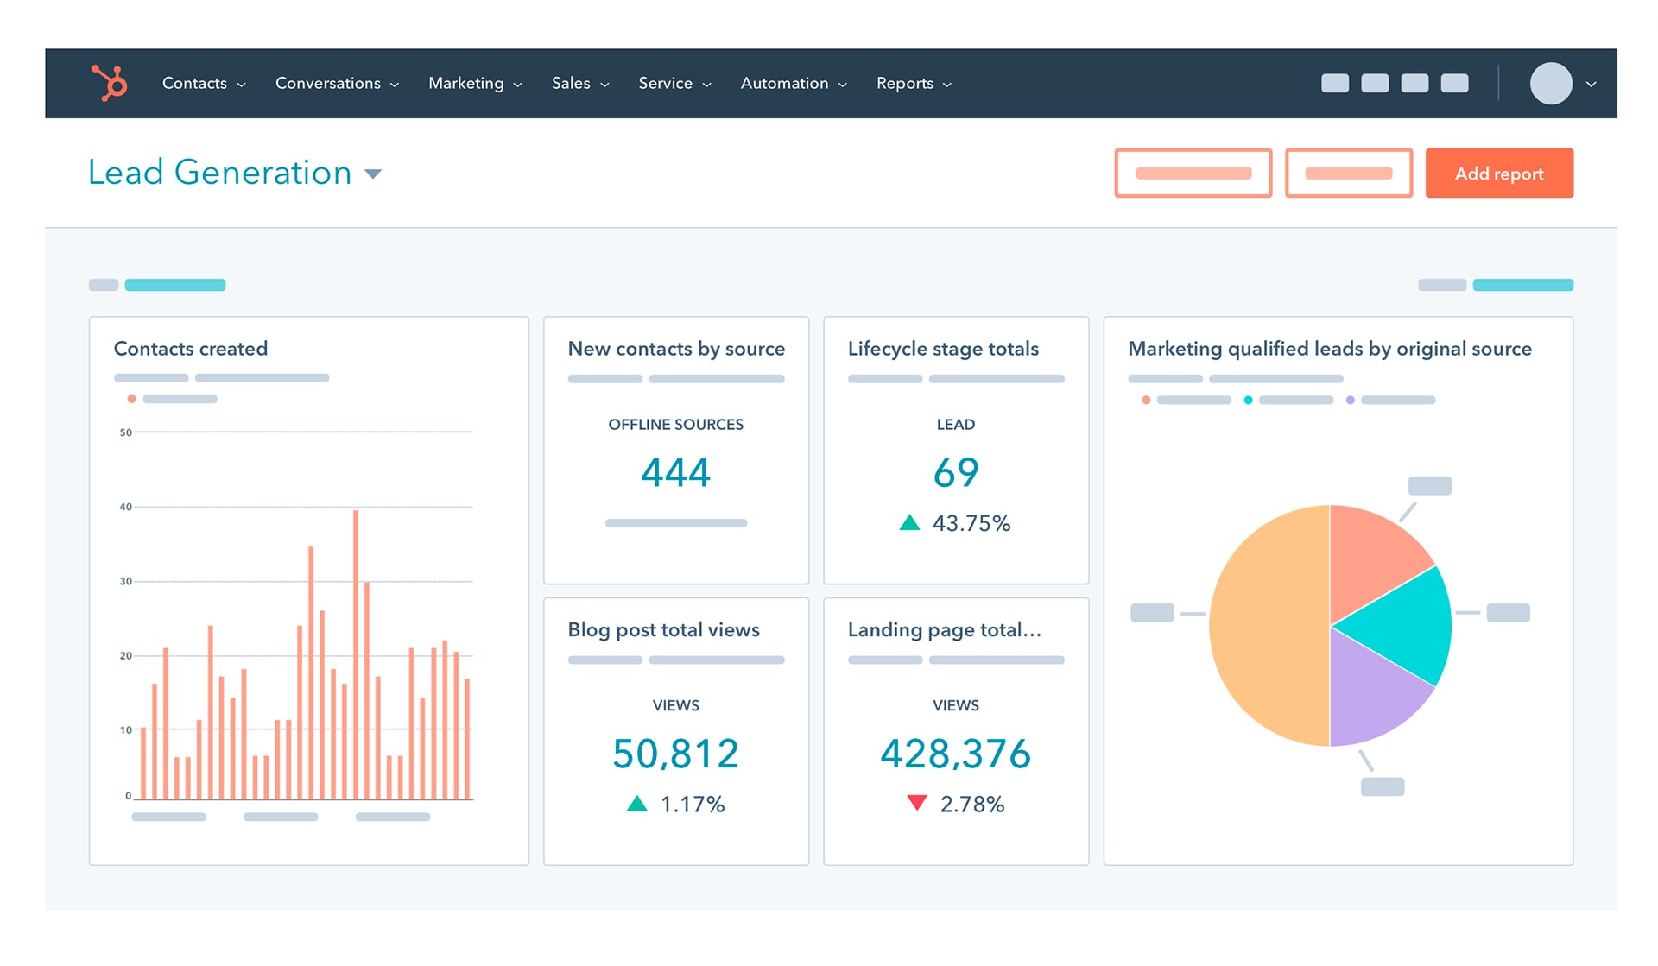Open the account menu chevron beside the avatar

coord(1591,85)
